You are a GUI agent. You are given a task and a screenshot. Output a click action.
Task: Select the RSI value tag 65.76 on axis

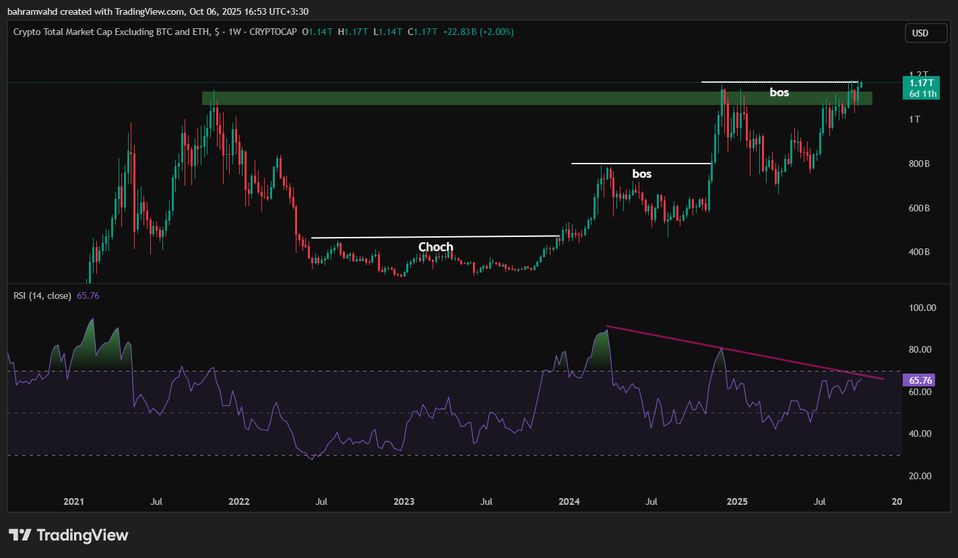919,380
